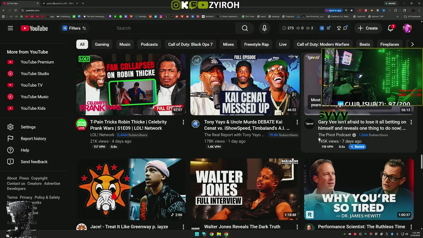Viewport: 423px width, 238px height.
Task: Select the Music filter chip
Action: 125,44
